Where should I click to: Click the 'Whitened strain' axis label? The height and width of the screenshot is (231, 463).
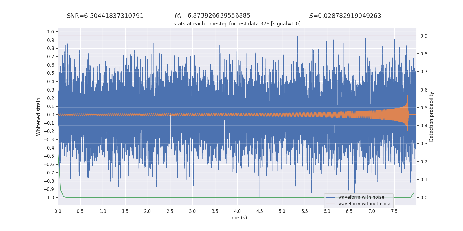[x=38, y=117]
